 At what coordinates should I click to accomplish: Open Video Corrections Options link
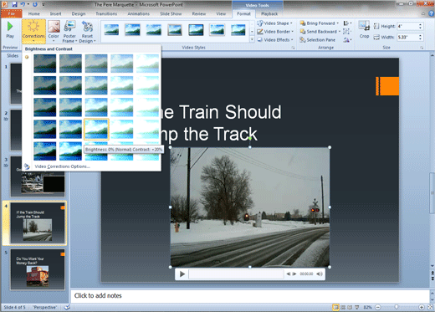pyautogui.click(x=62, y=166)
